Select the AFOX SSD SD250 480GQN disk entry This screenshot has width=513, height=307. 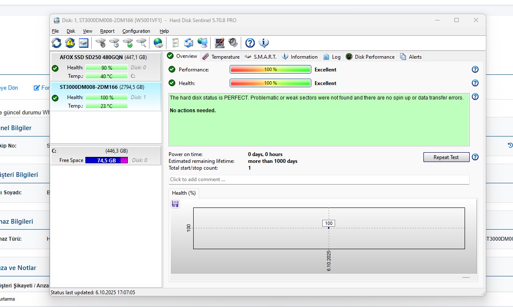106,66
